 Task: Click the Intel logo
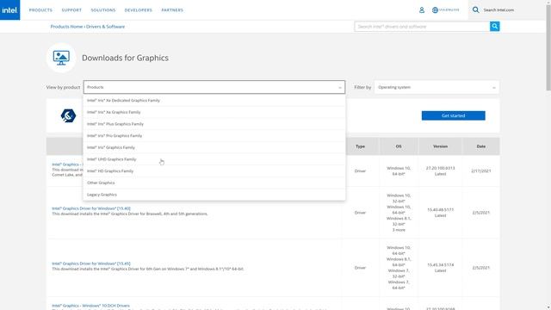point(9,9)
